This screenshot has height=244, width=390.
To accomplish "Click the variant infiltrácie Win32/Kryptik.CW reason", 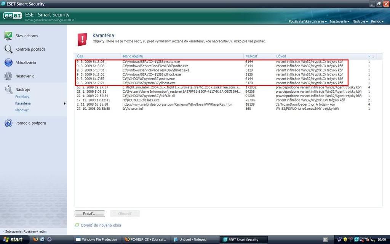I will coord(310,100).
